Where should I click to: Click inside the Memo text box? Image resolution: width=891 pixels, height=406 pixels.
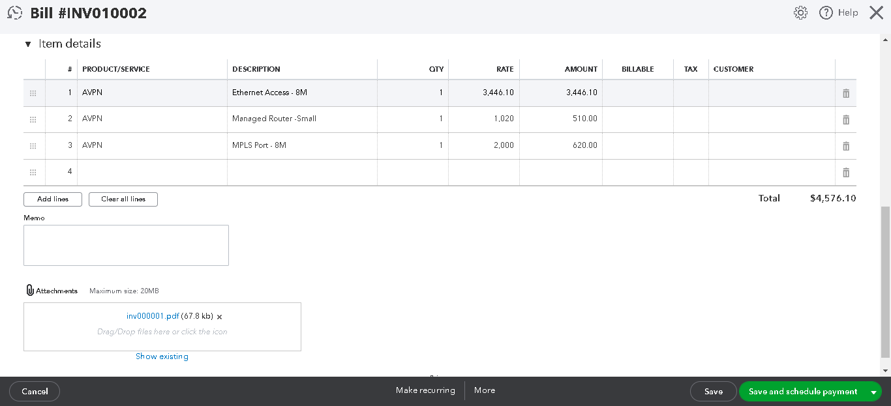tap(126, 245)
